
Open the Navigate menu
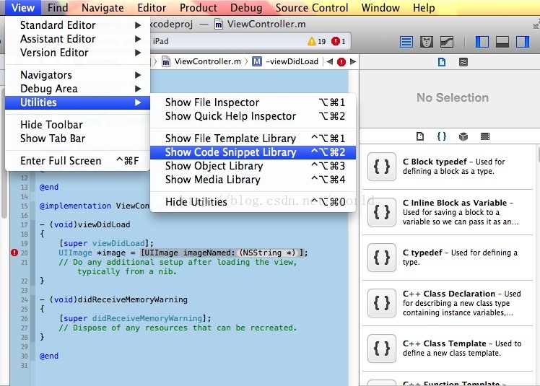click(103, 7)
